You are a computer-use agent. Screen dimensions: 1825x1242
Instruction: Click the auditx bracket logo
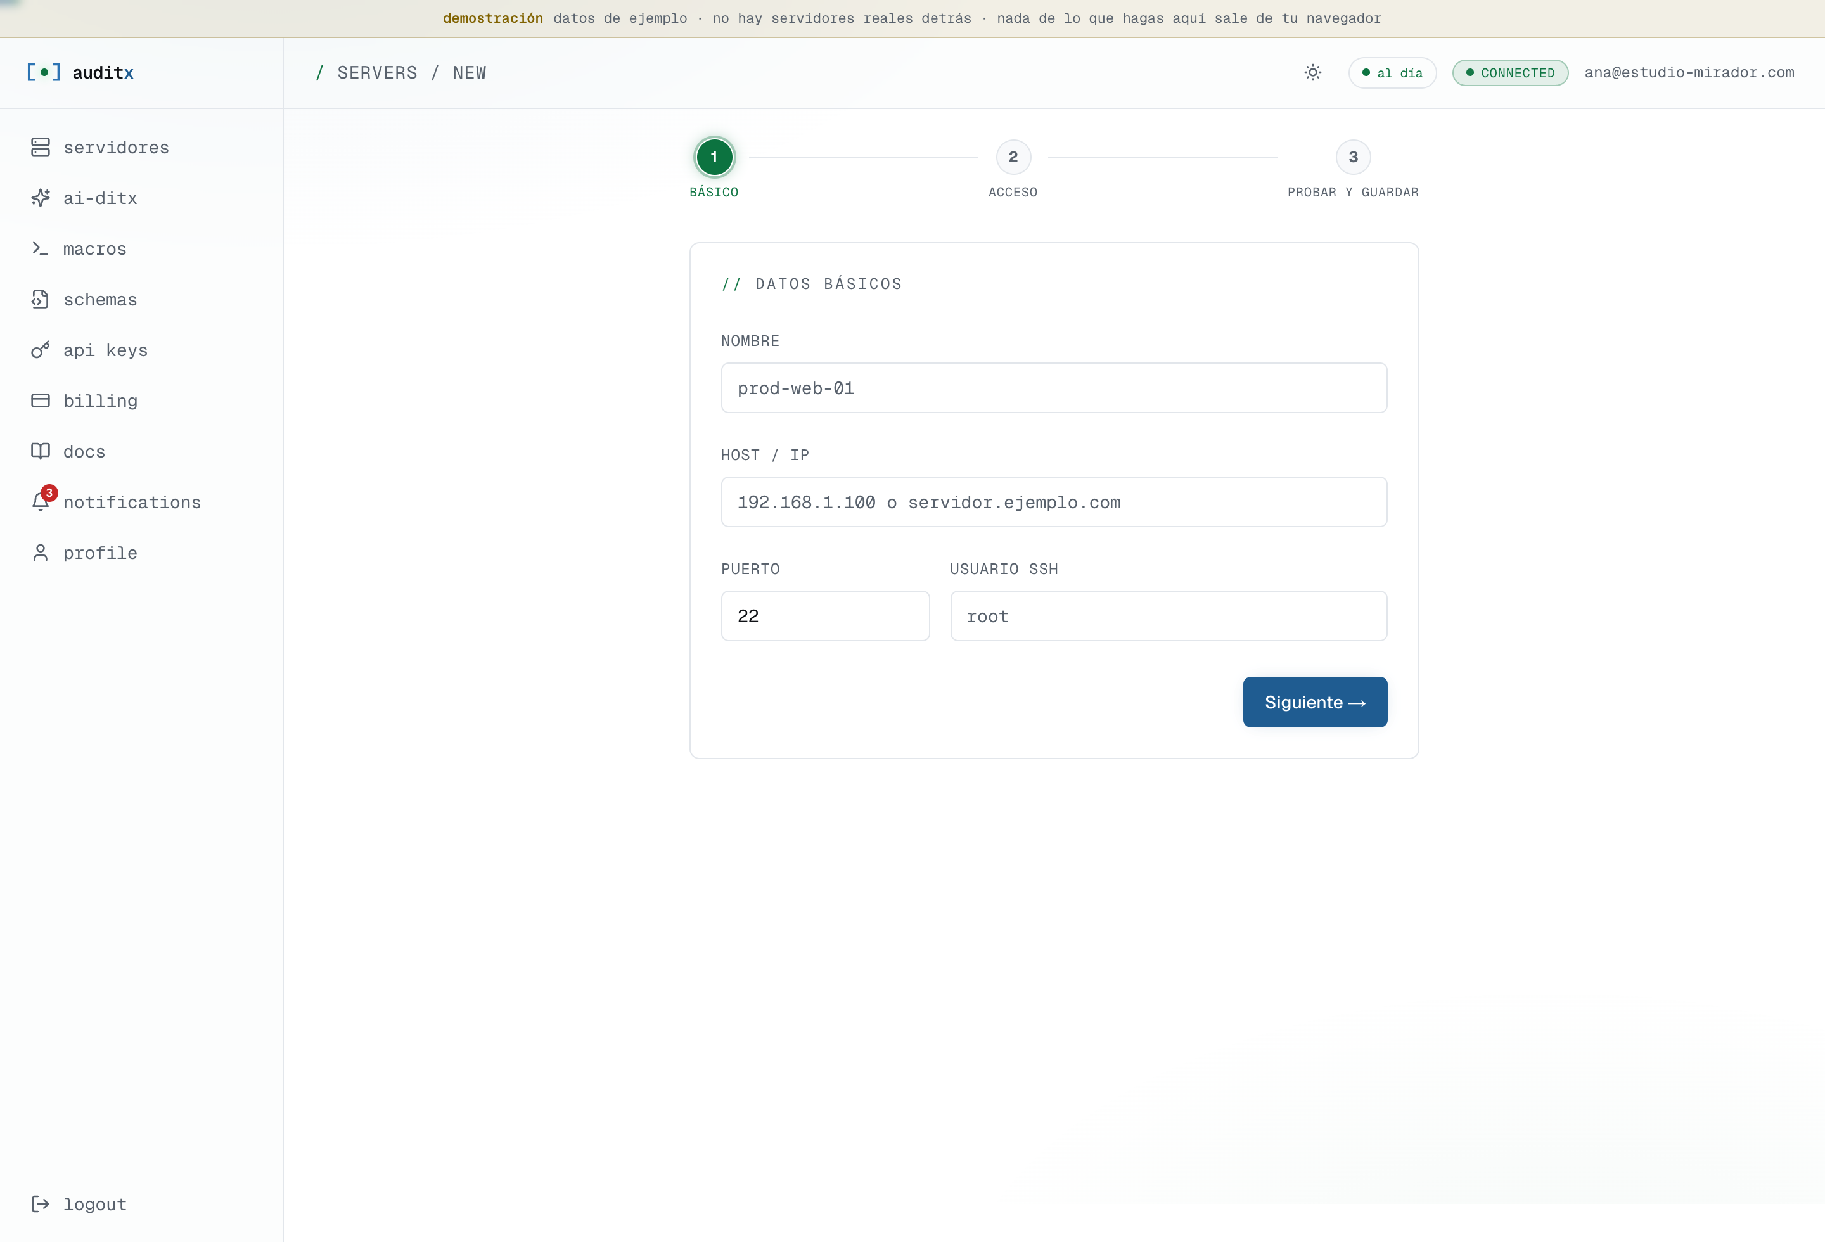tap(43, 72)
